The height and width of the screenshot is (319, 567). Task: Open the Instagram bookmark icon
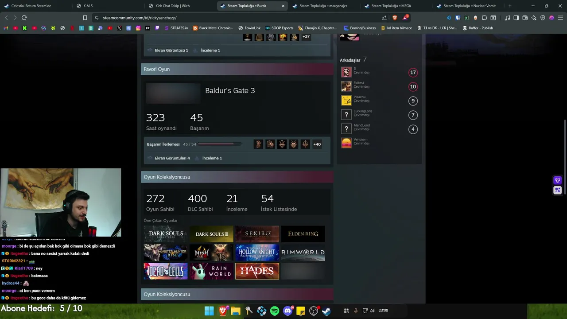coord(138,28)
